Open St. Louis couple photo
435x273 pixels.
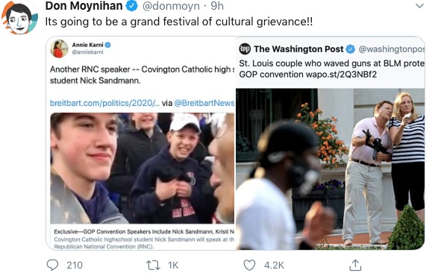330,169
